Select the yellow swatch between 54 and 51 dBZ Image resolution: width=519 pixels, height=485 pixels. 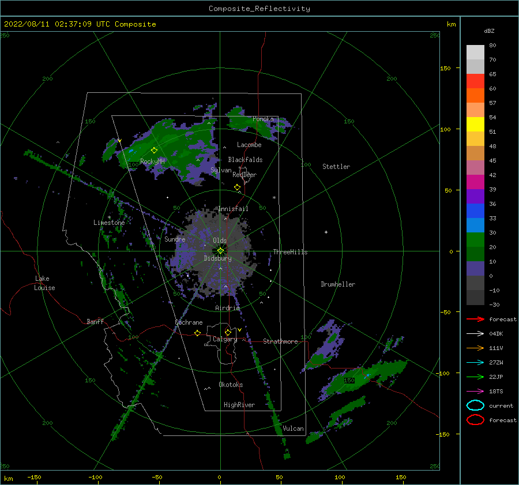point(475,125)
